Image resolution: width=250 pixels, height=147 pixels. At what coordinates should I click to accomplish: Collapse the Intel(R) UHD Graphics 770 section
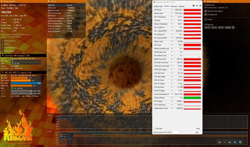[2, 55]
